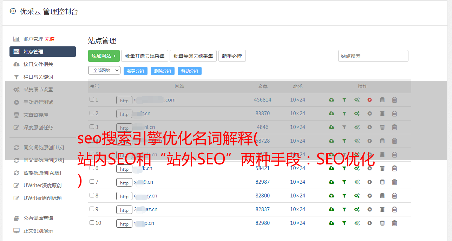Screen dimensions: 452x241
Task: Open the 全部网站 group dropdown
Action: (104, 71)
